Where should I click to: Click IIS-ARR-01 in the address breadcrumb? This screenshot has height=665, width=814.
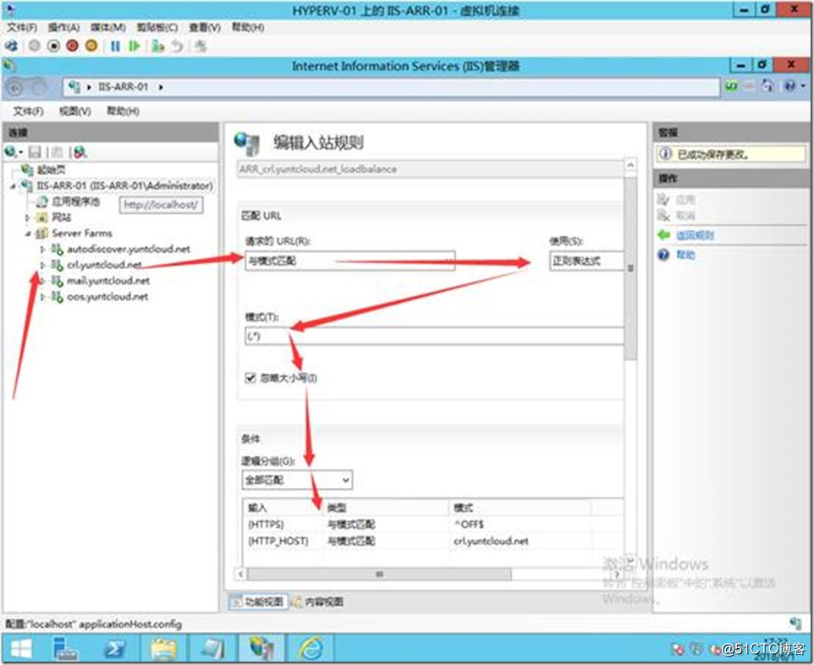tap(123, 86)
